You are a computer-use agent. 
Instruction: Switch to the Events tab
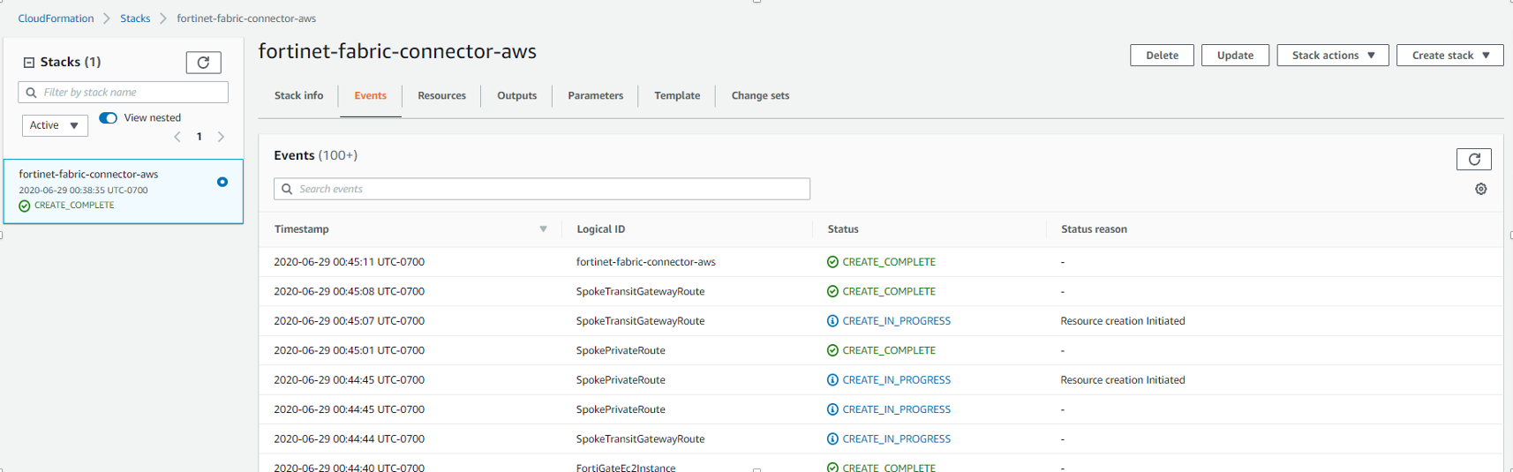coord(370,95)
